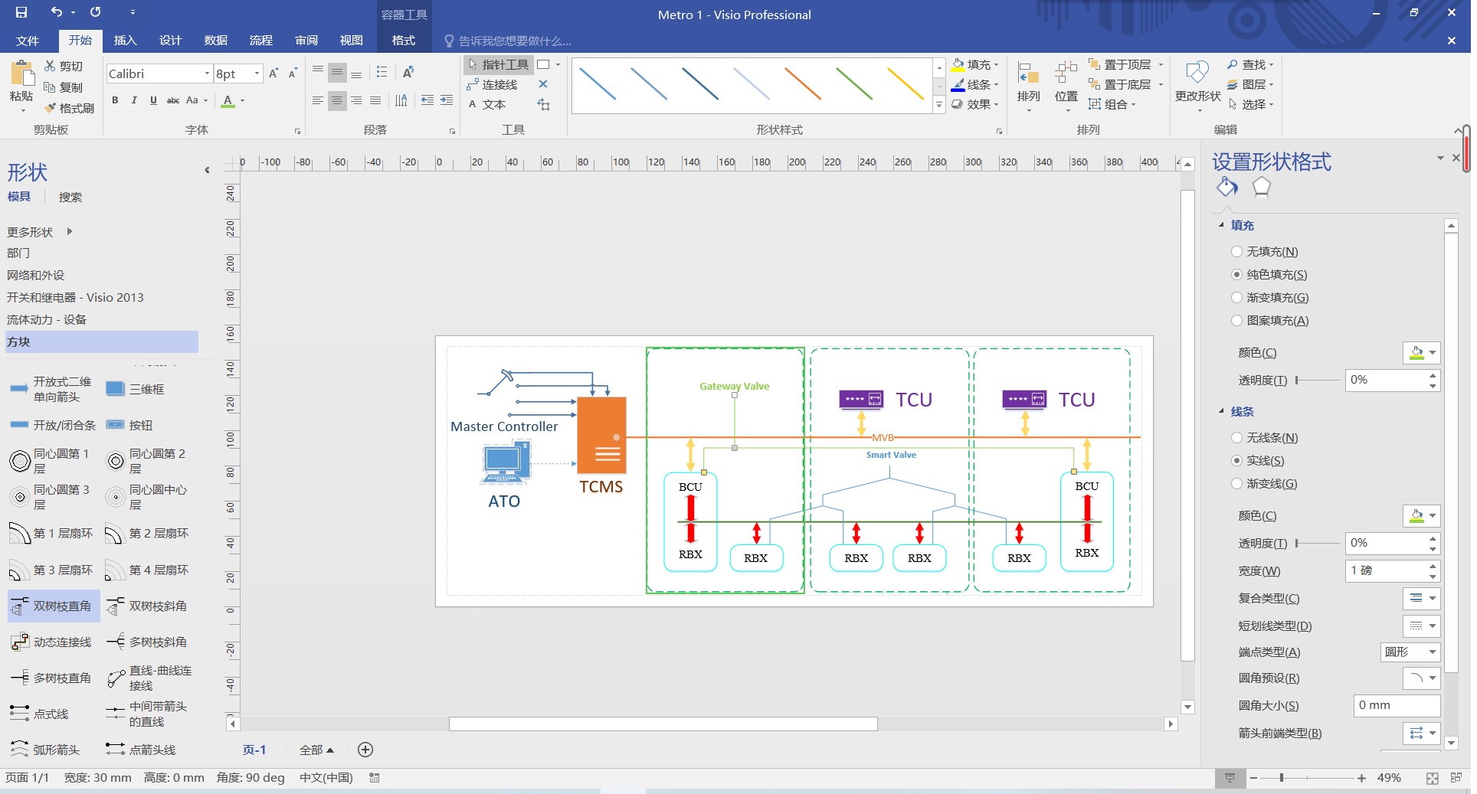Viewport: 1477px width, 794px height.
Task: Open the Fill & Line bucket tab in format pane
Action: (1226, 187)
